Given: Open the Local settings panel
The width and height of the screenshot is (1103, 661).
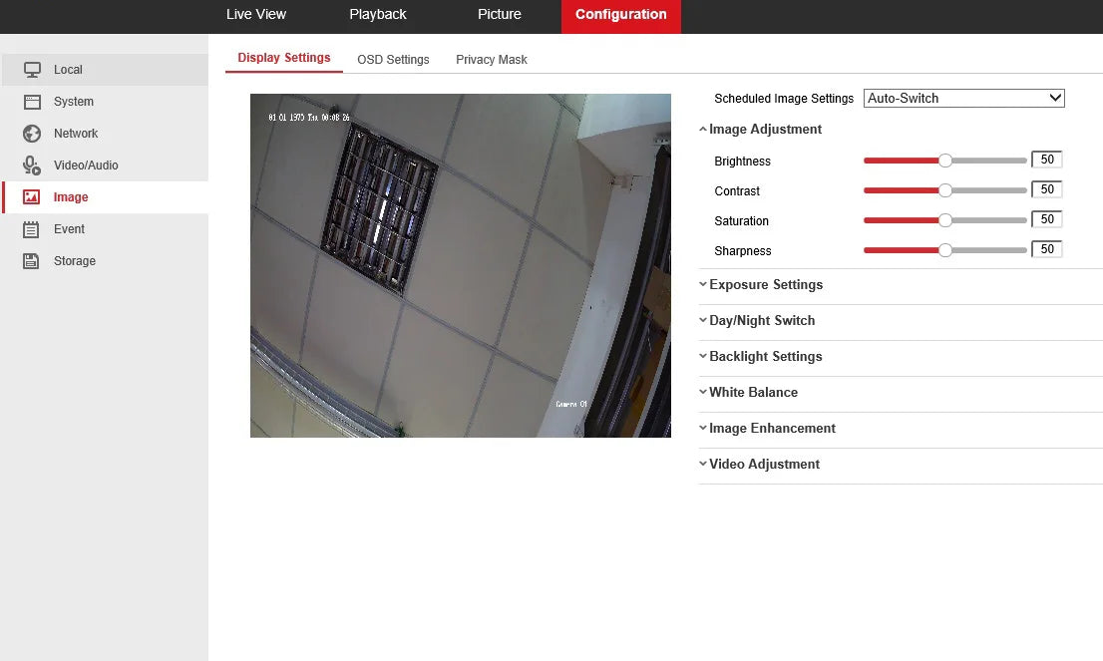Looking at the screenshot, I should (68, 69).
